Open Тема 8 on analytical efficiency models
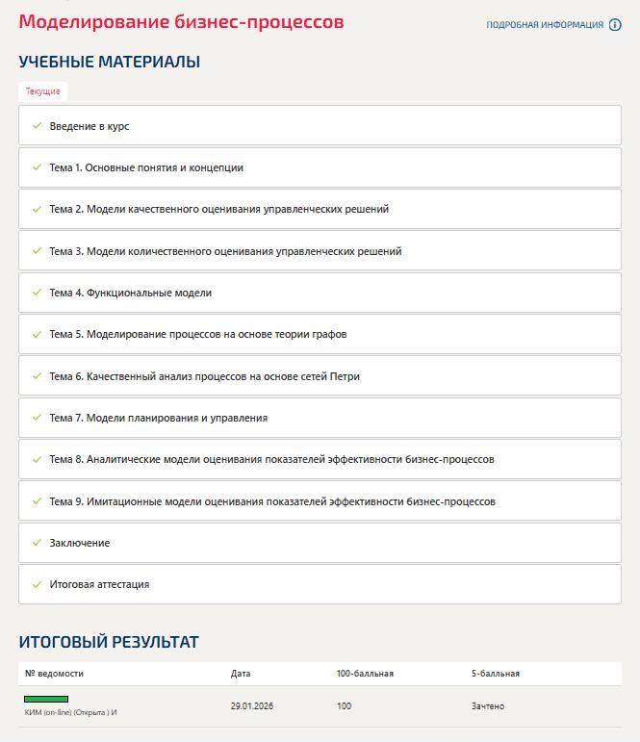The image size is (640, 742). 271,459
